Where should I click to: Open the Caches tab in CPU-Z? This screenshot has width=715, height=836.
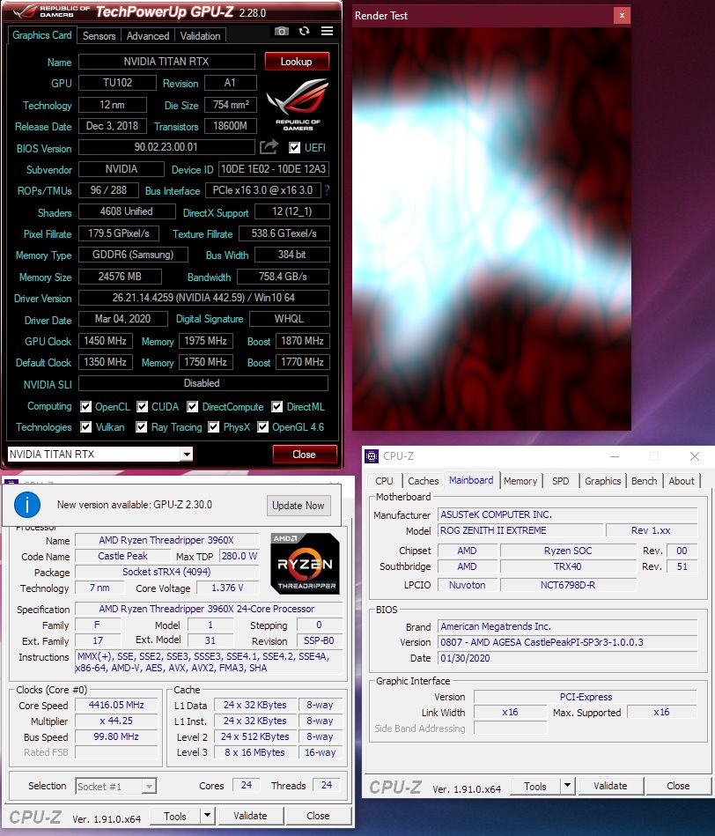[423, 481]
